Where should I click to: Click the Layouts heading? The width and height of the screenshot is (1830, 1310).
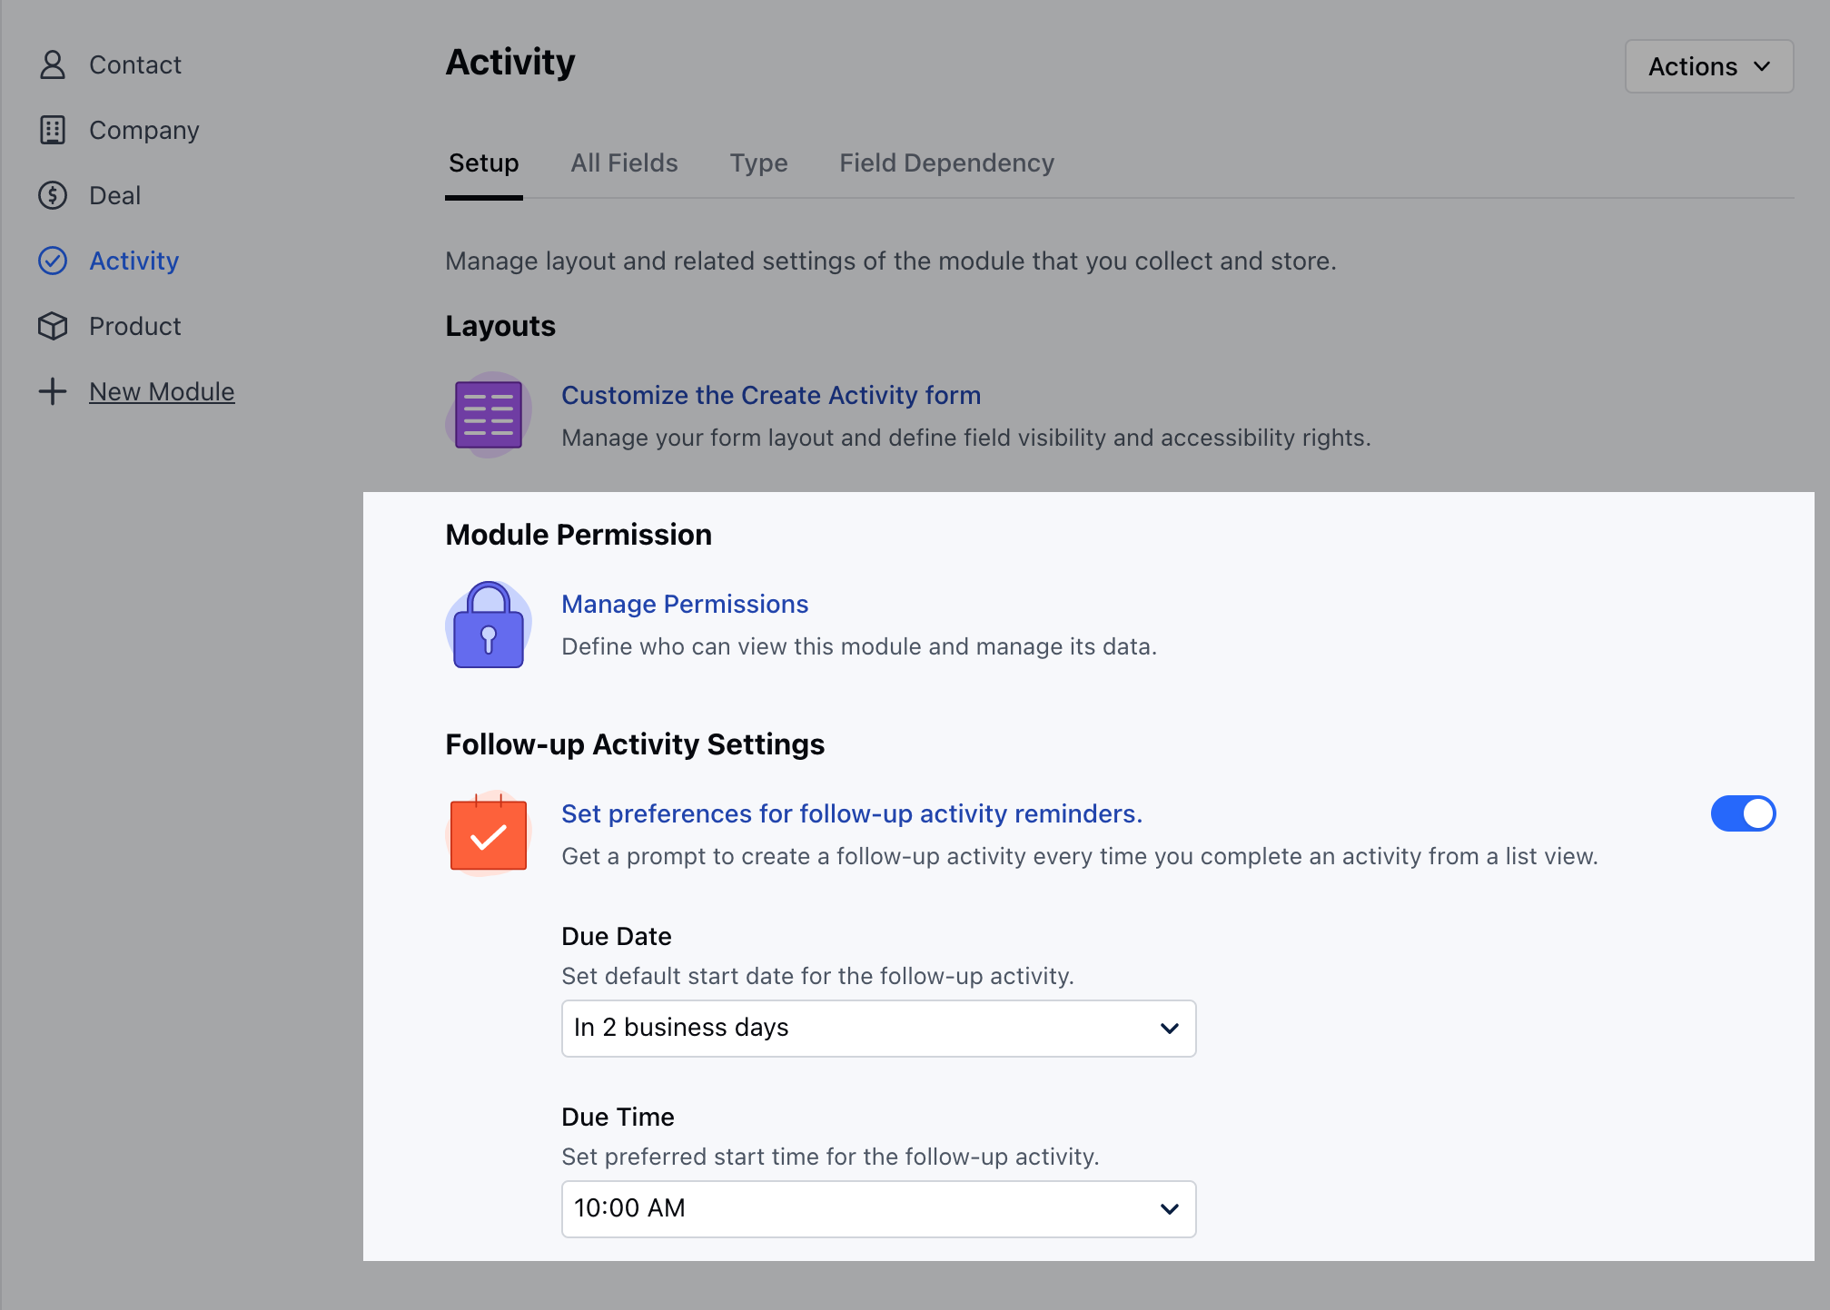500,326
